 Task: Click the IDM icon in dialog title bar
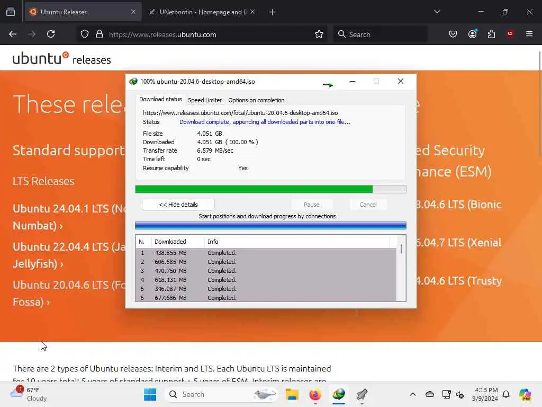[133, 81]
